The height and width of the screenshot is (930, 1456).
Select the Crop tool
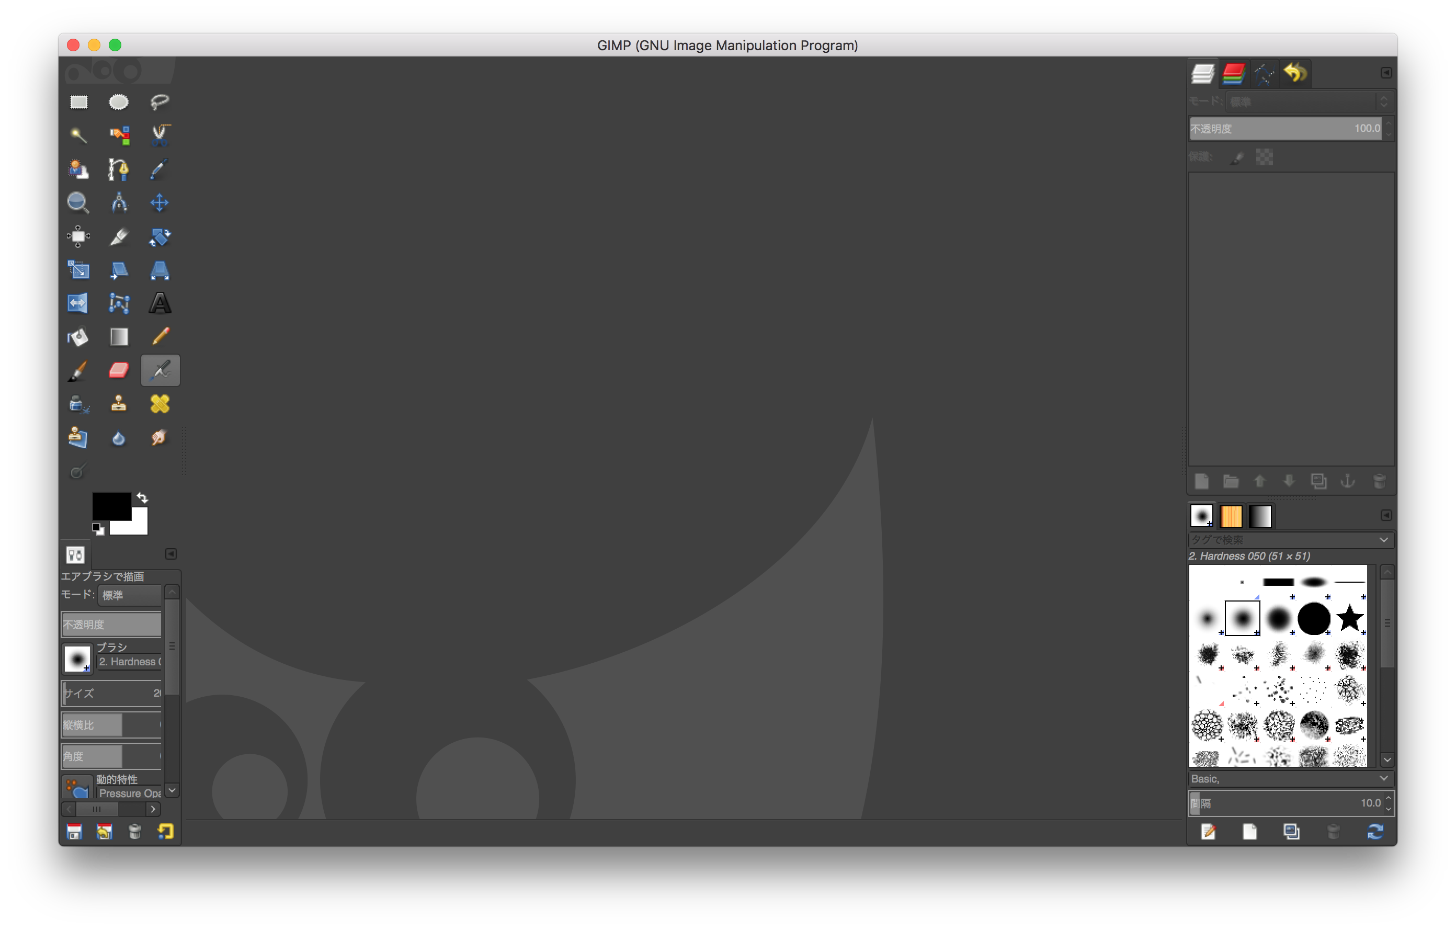(119, 236)
